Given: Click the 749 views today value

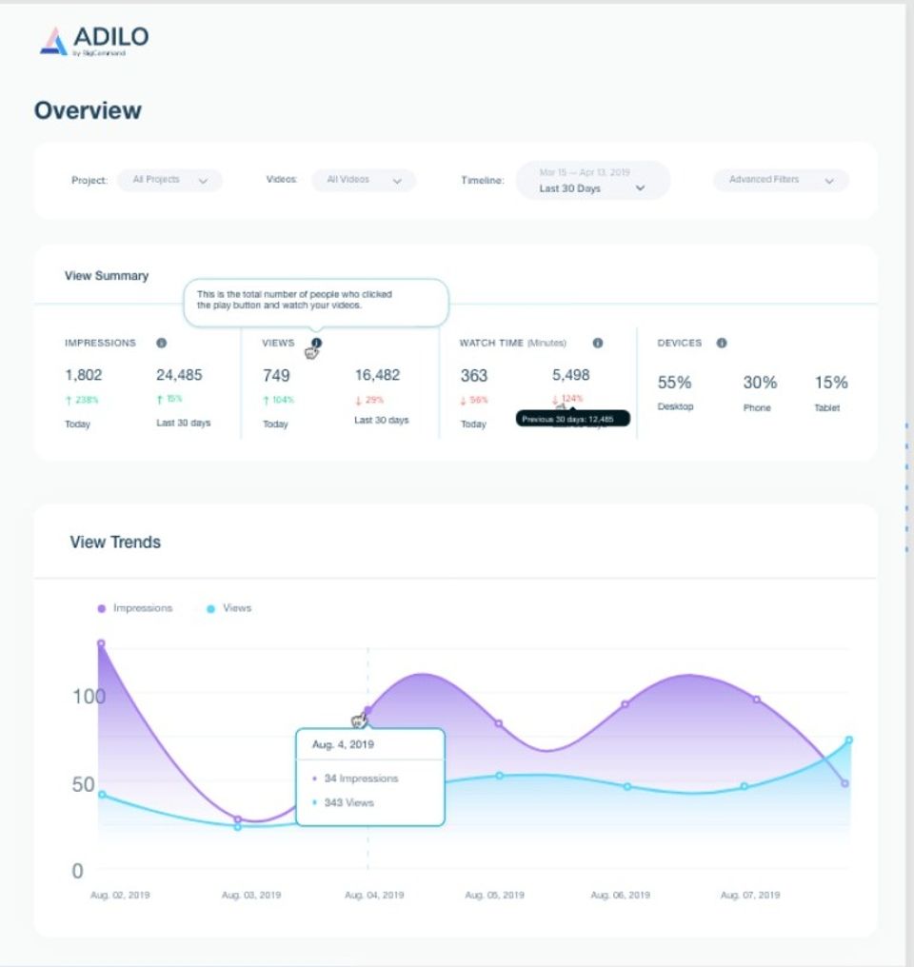Looking at the screenshot, I should coord(276,376).
